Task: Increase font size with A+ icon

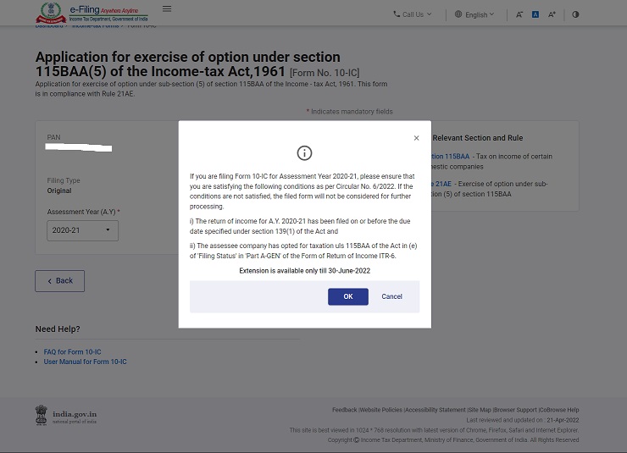Action: 552,14
